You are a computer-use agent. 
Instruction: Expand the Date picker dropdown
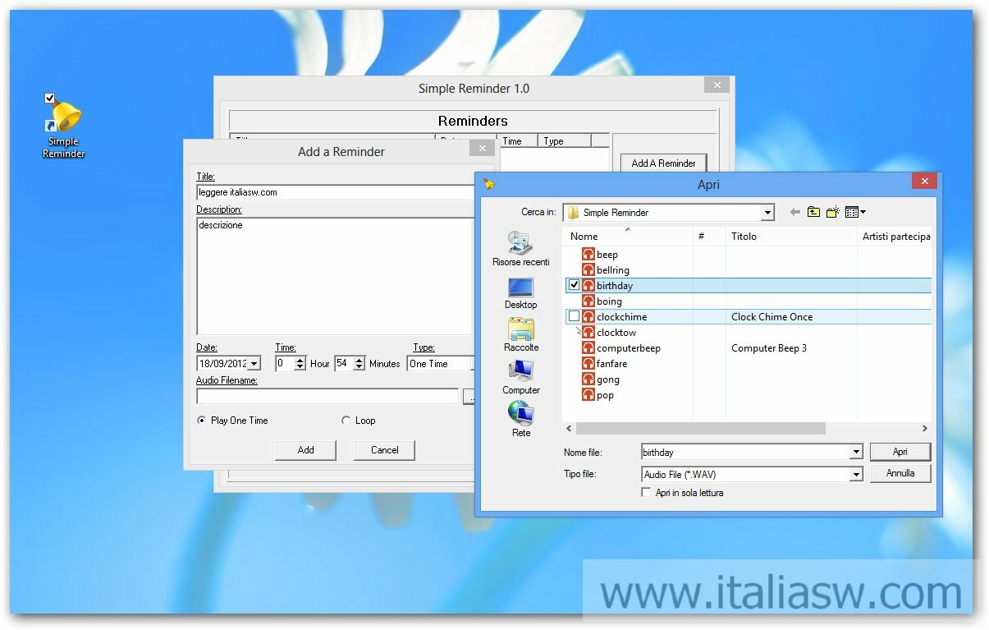(x=254, y=364)
